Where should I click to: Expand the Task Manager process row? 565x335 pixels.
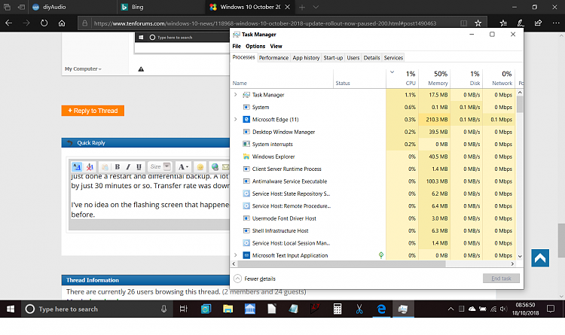pyautogui.click(x=235, y=95)
